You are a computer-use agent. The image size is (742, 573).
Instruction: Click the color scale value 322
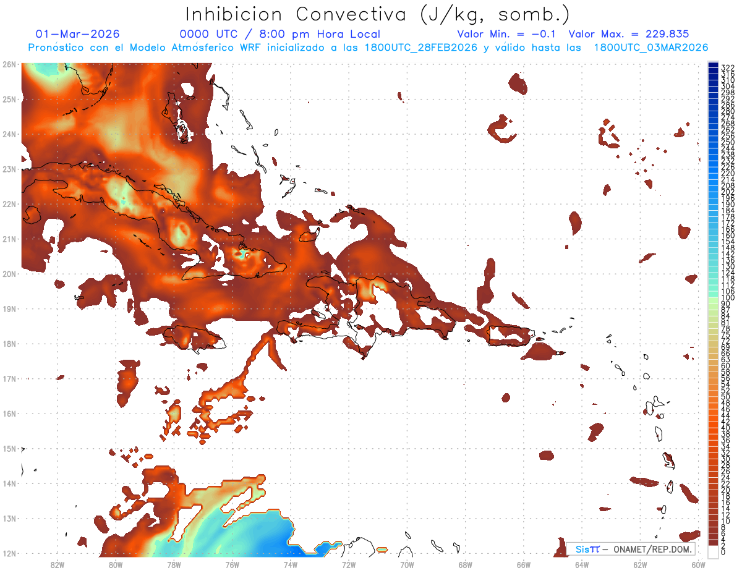(728, 67)
